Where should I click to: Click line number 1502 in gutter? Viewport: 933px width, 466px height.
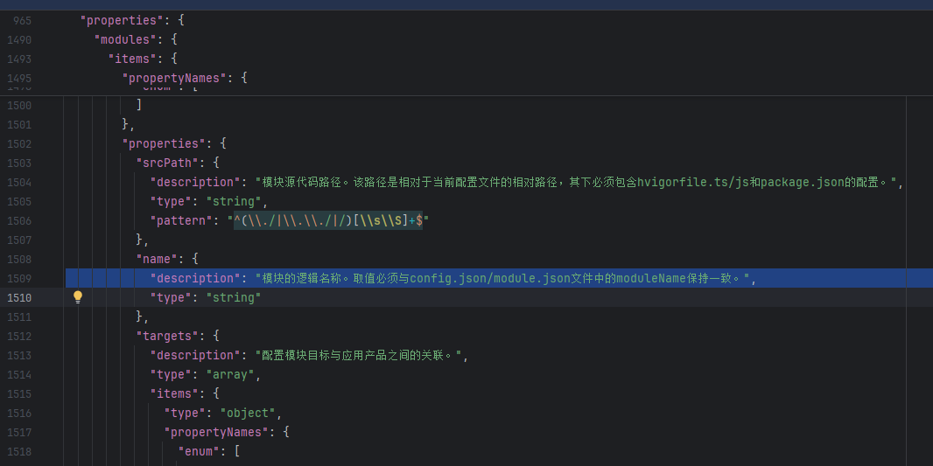pyautogui.click(x=19, y=143)
